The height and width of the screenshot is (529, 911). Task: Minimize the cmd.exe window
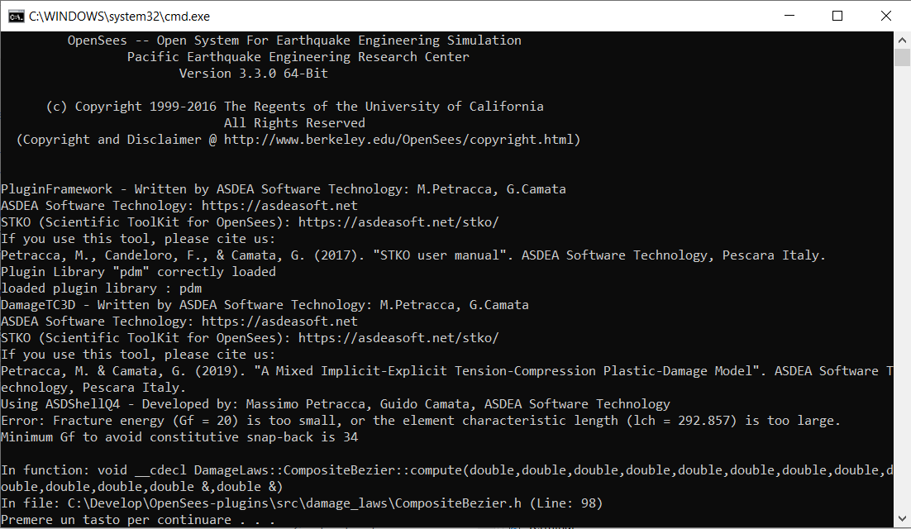coord(789,16)
